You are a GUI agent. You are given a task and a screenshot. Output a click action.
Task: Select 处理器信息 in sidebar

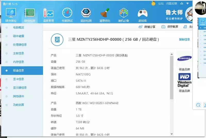[x=20, y=45]
